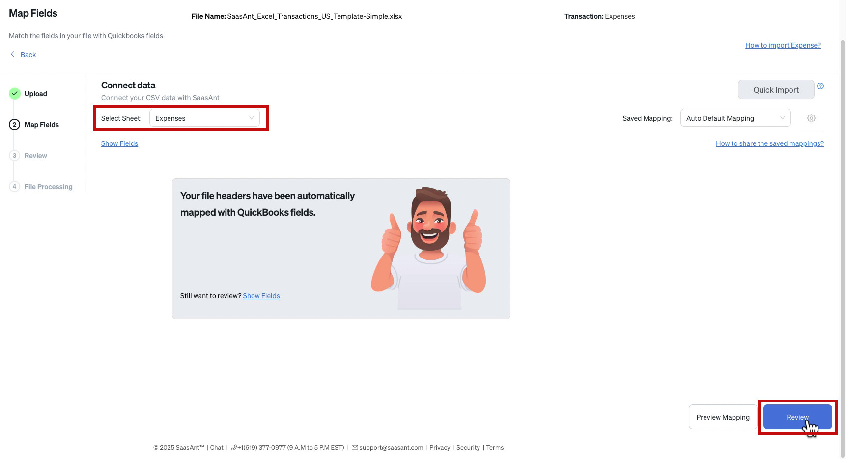The height and width of the screenshot is (459, 846).
Task: Click the Quick Import button
Action: click(776, 90)
